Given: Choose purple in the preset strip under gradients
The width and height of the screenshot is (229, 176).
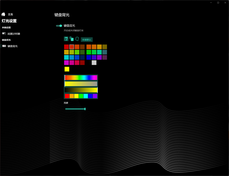Looking at the screenshot, I should pos(95,96).
